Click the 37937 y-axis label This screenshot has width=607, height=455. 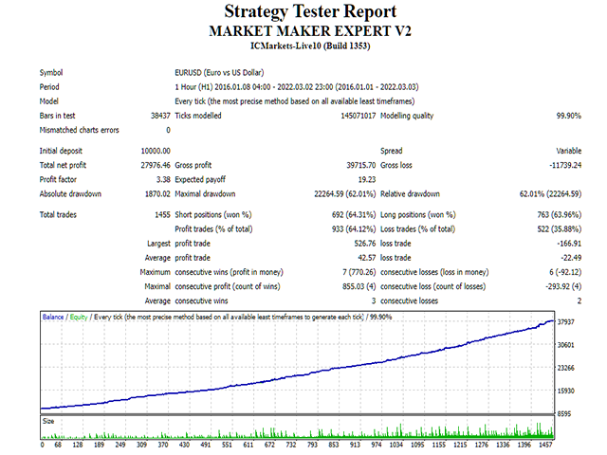[x=565, y=322]
